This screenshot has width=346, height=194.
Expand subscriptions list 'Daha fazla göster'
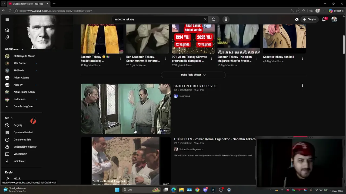pos(21,106)
